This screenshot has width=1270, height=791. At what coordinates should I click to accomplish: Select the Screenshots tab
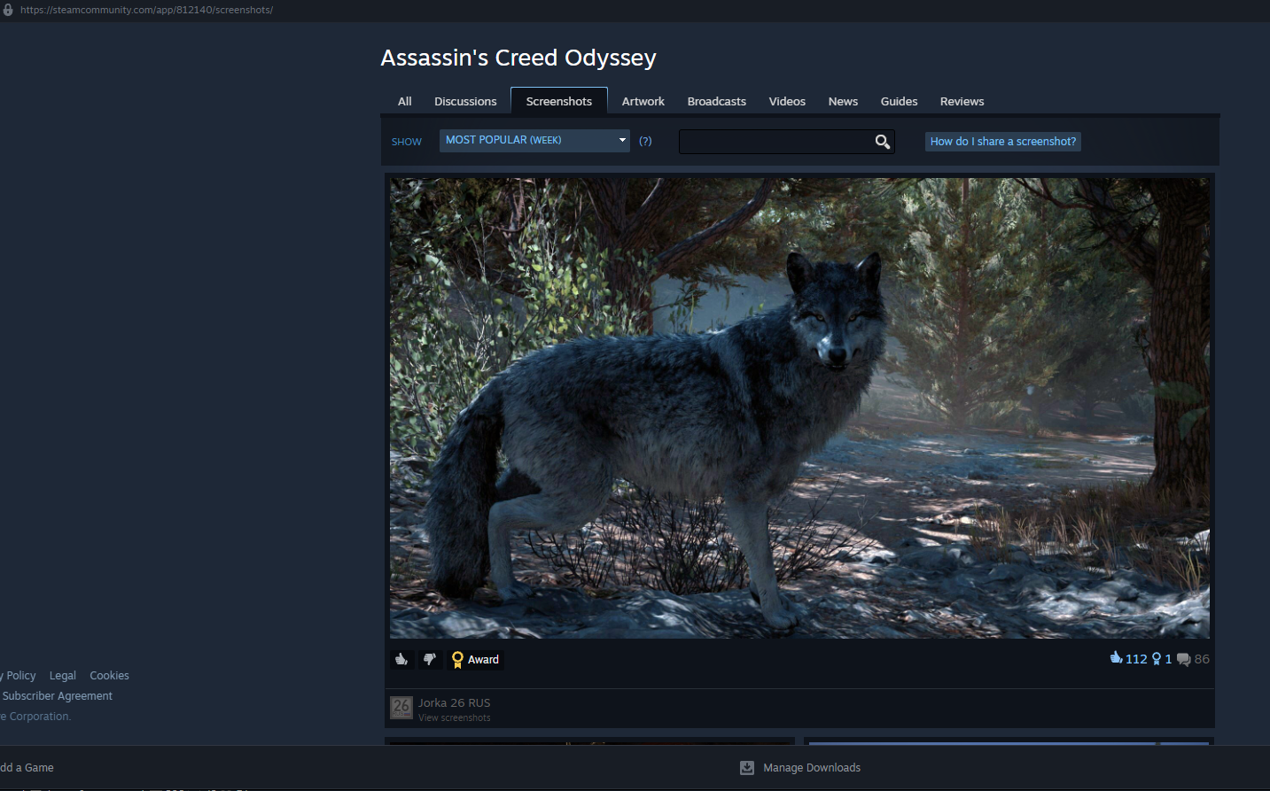(559, 101)
